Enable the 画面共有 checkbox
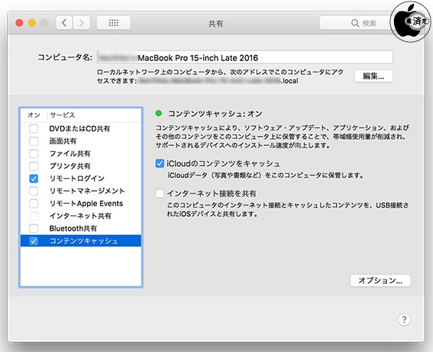The width and height of the screenshot is (433, 352). coord(34,141)
